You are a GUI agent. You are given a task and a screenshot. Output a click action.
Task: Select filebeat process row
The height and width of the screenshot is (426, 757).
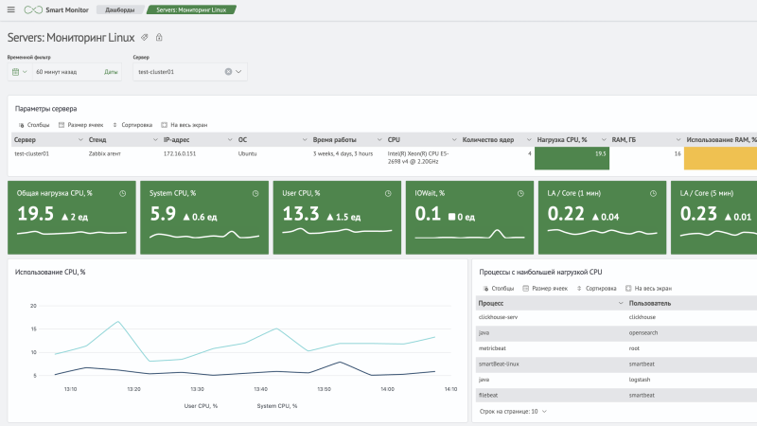[616, 395]
